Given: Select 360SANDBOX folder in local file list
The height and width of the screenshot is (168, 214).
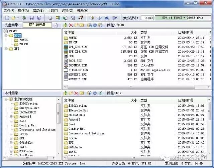Looking at the screenshot, I should point(77,115).
